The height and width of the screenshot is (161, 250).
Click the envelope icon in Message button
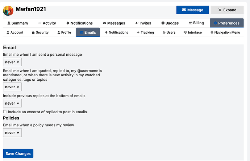click(184, 10)
